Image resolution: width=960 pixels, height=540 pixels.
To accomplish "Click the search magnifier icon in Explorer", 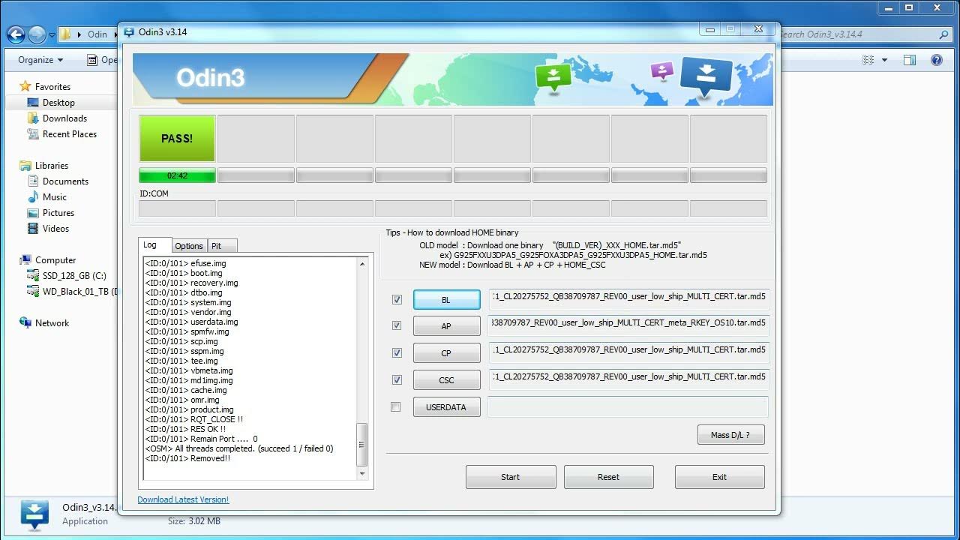I will [944, 34].
